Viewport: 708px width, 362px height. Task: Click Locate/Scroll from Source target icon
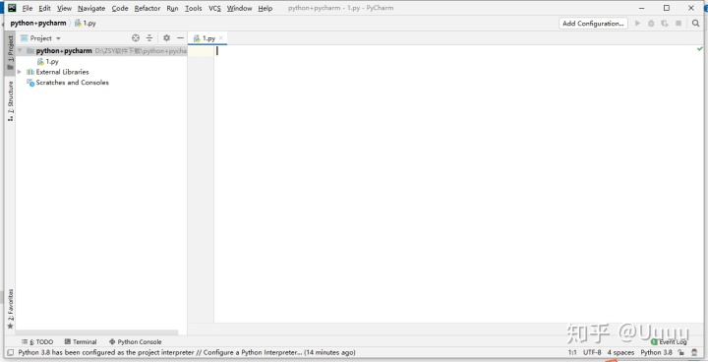pos(136,38)
